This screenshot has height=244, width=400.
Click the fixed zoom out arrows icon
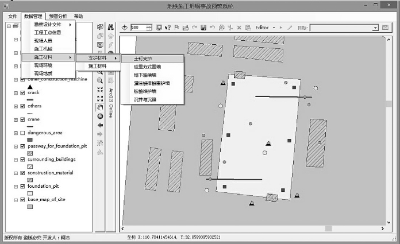[x=100, y=98]
